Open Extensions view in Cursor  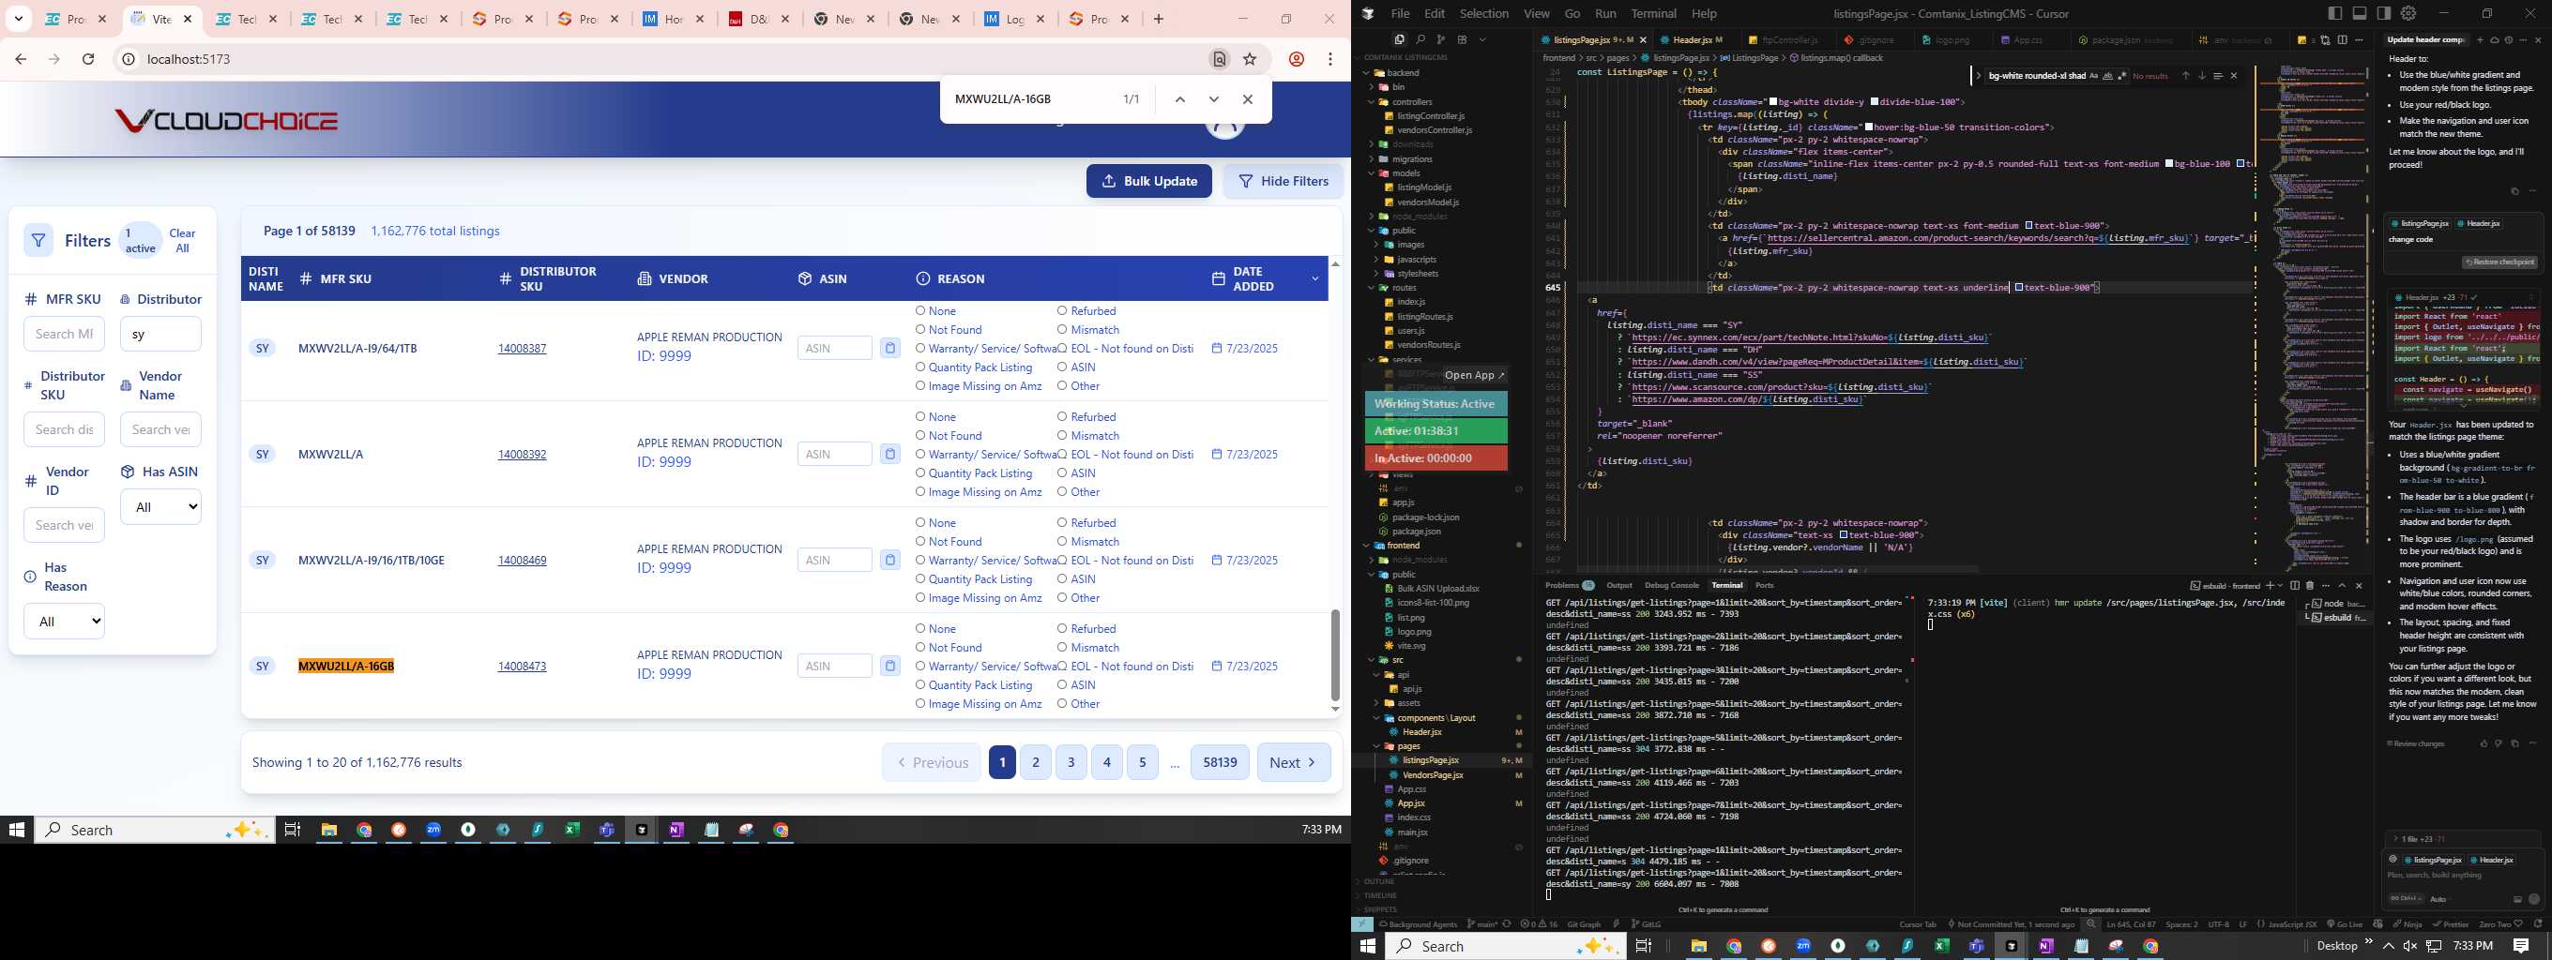point(1461,39)
